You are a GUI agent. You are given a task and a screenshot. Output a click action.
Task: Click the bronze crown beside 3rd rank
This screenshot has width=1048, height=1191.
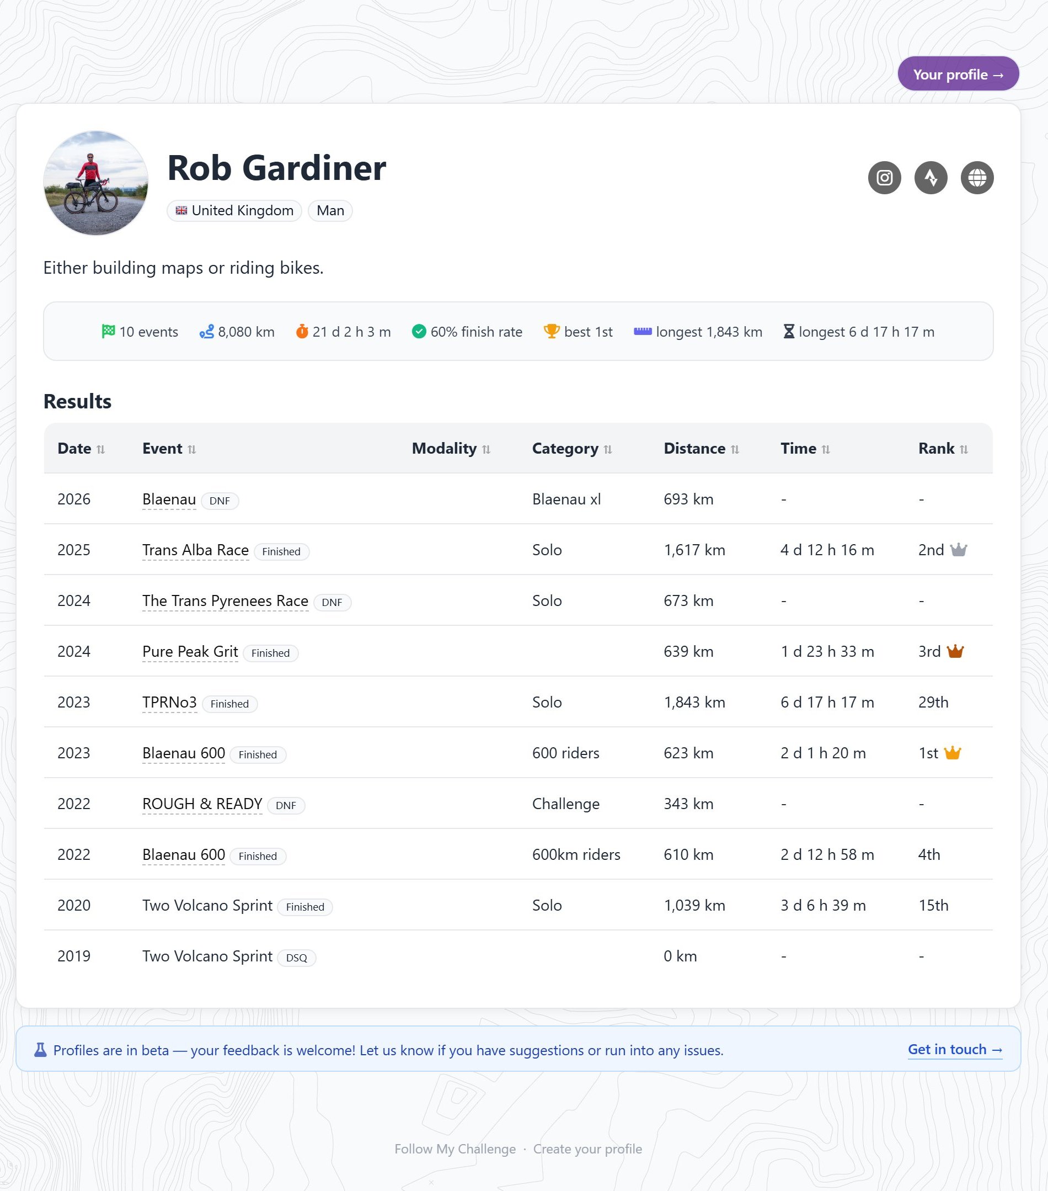tap(955, 651)
